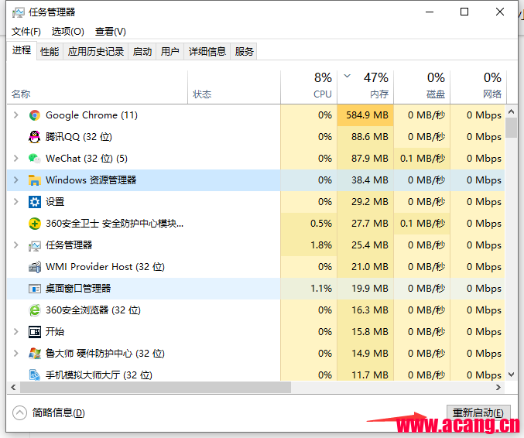Image resolution: width=524 pixels, height=438 pixels.
Task: Click the 设置 gear icon
Action: coord(34,202)
